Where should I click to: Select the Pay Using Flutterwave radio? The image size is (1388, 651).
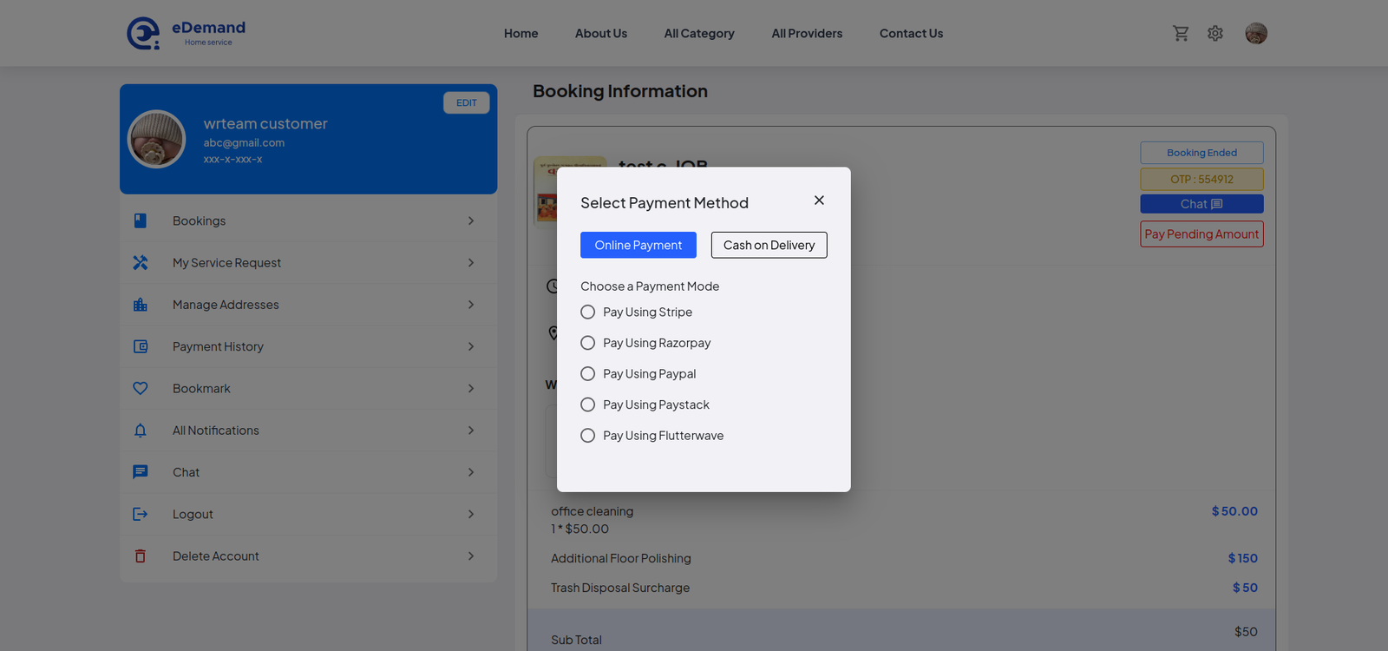click(588, 436)
